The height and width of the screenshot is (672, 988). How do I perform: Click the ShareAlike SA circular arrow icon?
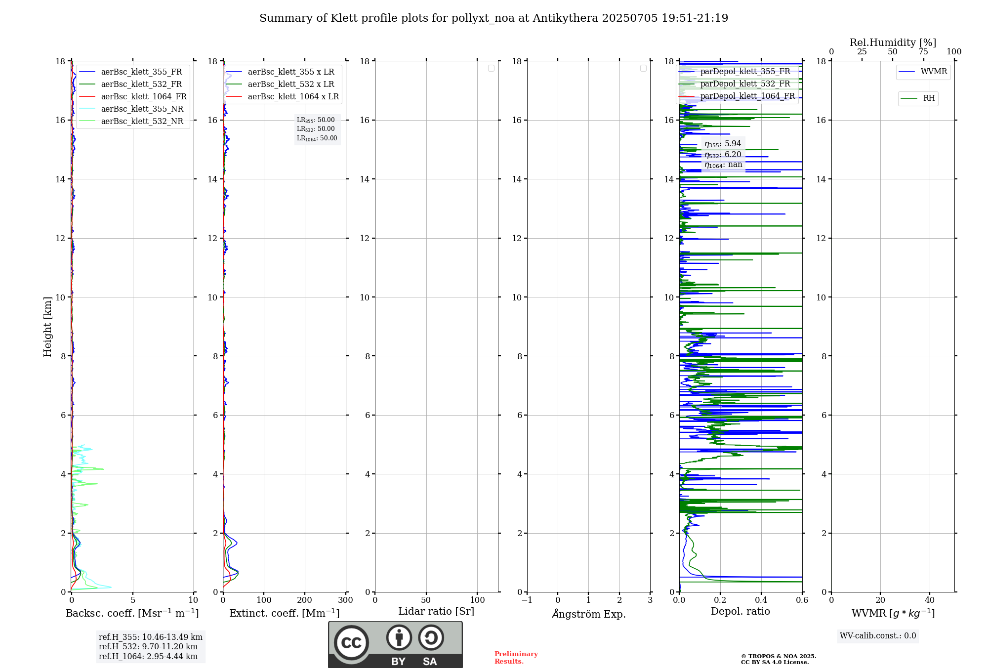(x=431, y=638)
